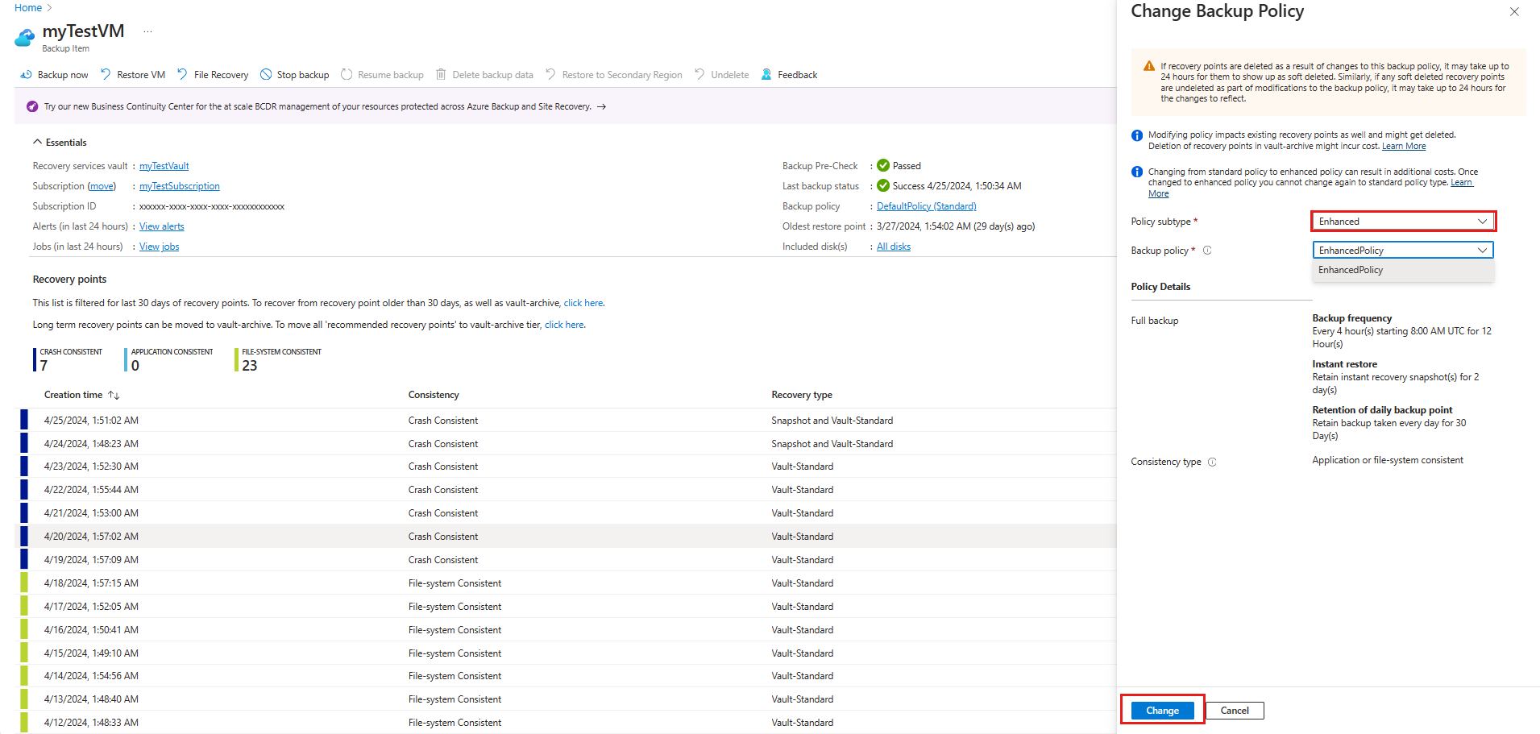This screenshot has width=1540, height=734.
Task: Collapse the Essentials section
Action: (37, 143)
